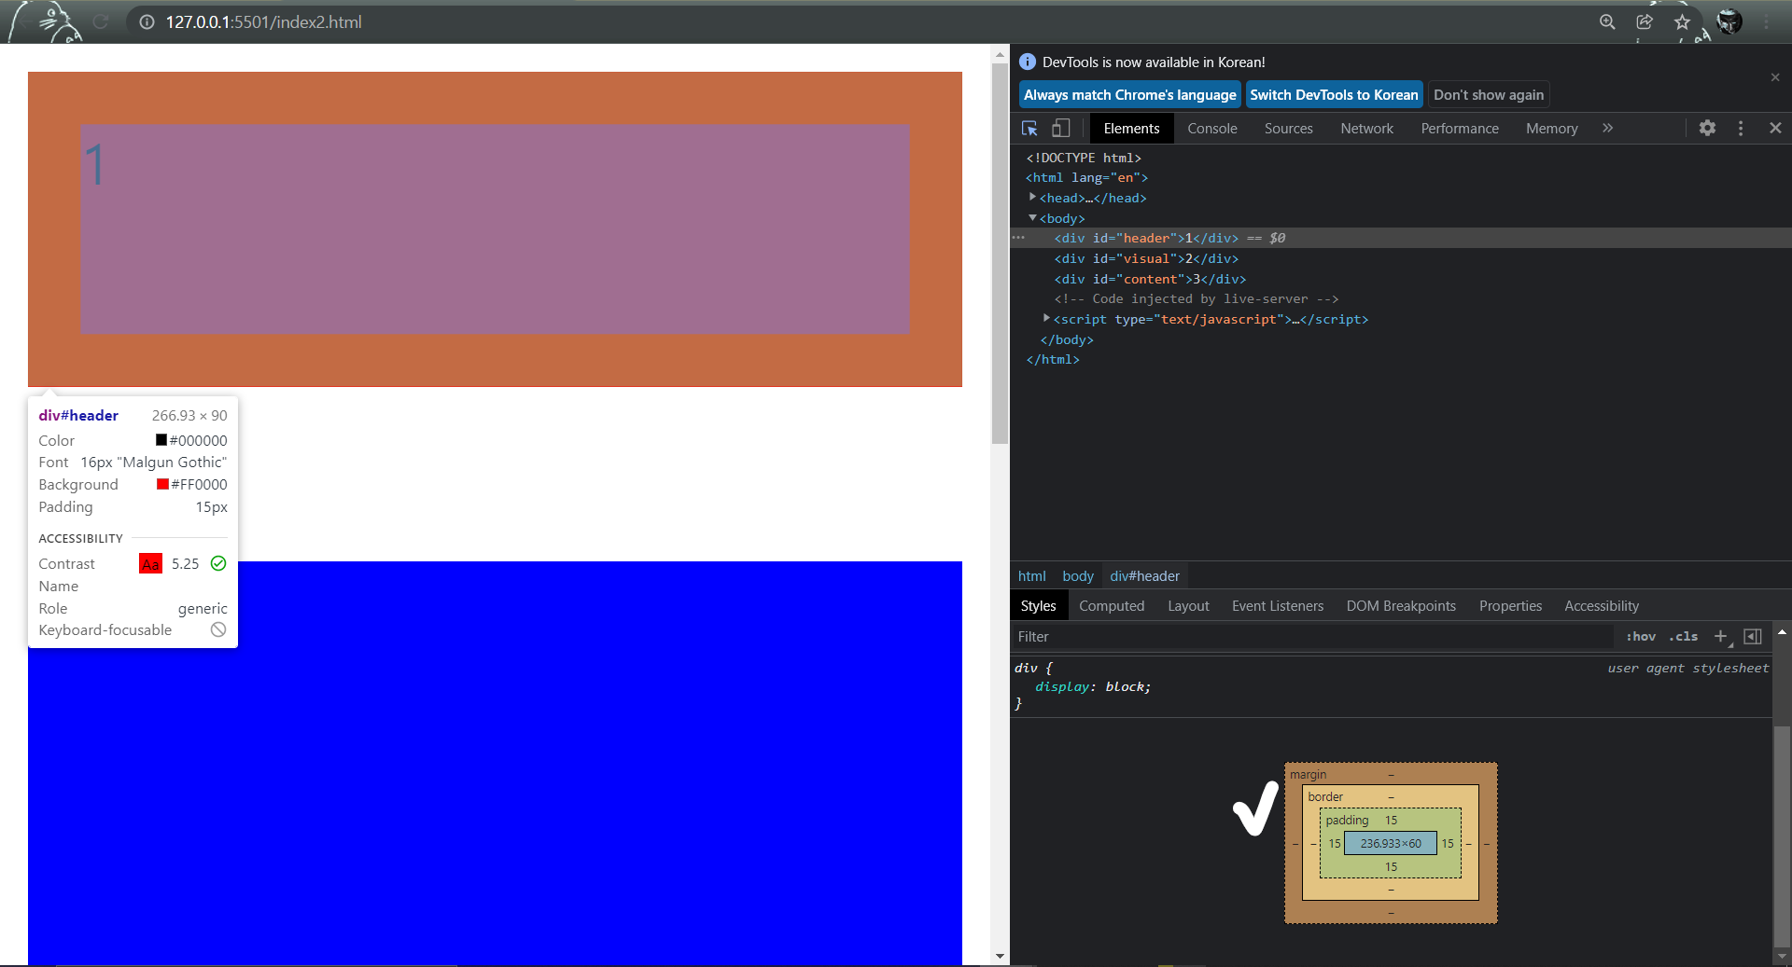Click the highlighted header box on the page
Screen dimensions: 1792x967
coord(495,229)
